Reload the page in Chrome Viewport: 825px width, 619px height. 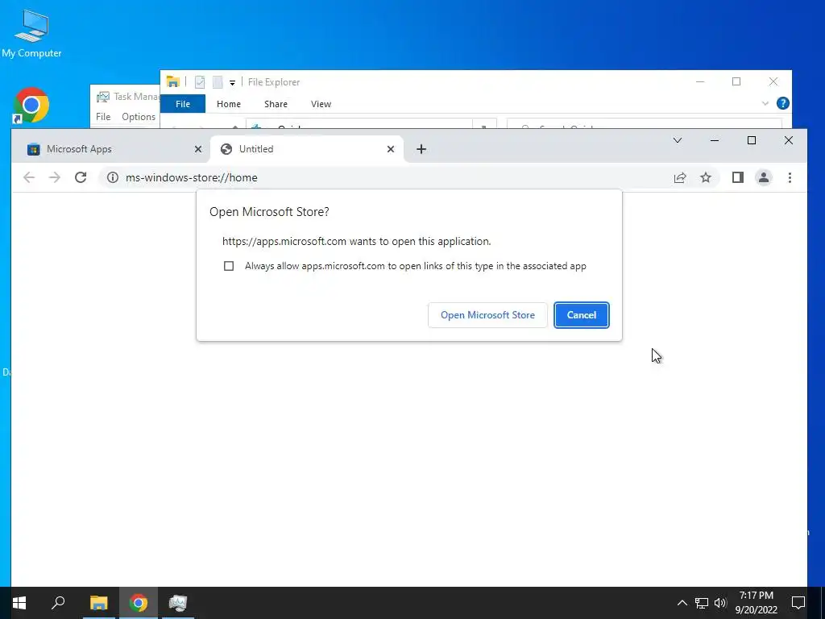[x=81, y=177]
